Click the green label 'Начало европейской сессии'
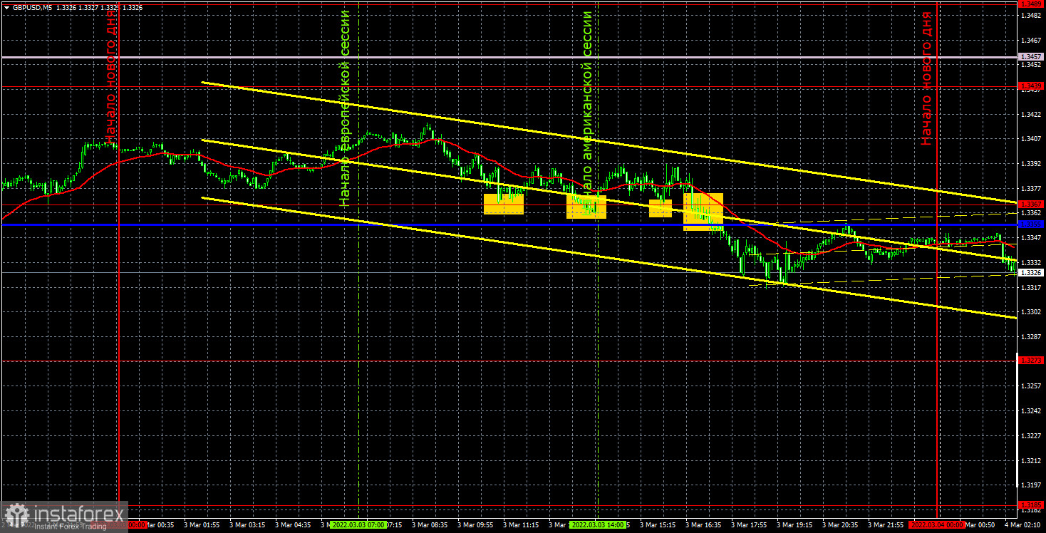 tap(346, 108)
